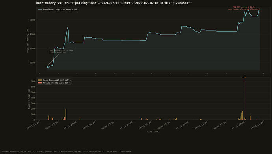Click the yellow legend swatch for Roon GOT calls
Screen dimensions: 272x154
[40, 80]
